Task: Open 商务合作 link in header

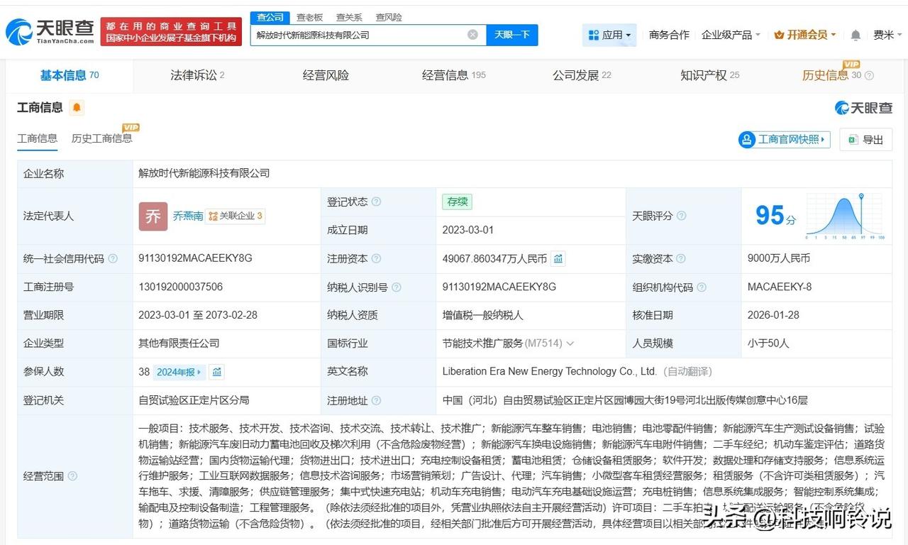Action: [x=669, y=35]
